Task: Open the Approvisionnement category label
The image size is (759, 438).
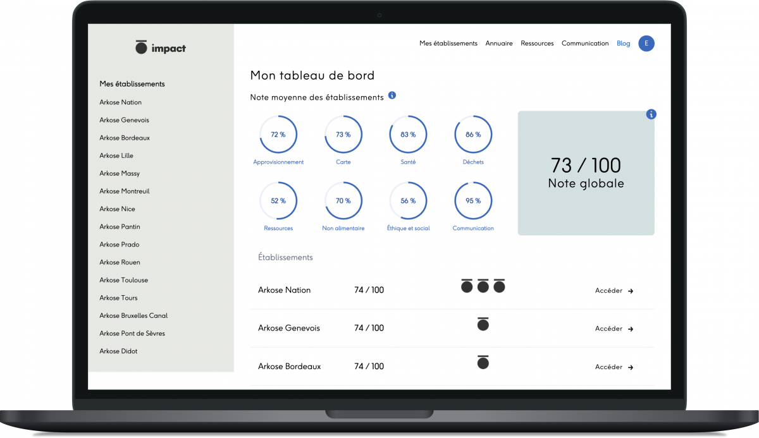Action: coord(278,162)
